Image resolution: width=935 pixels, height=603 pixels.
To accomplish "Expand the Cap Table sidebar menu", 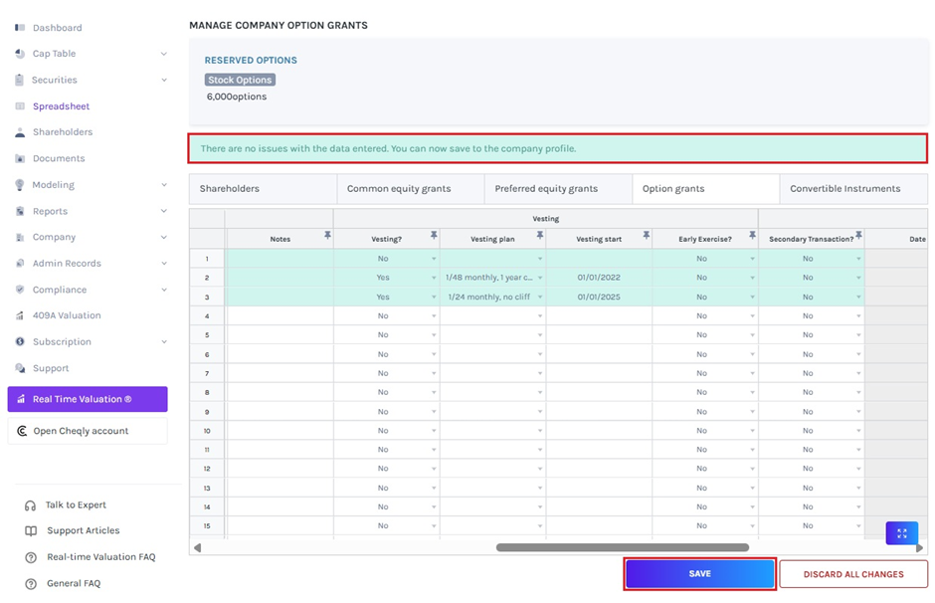I will [164, 54].
